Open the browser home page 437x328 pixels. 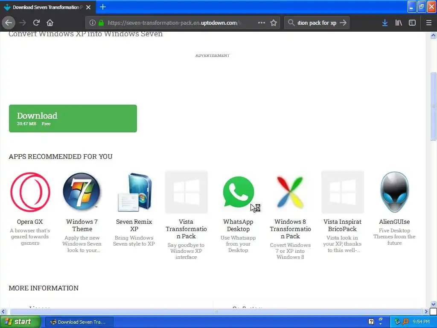tap(50, 23)
